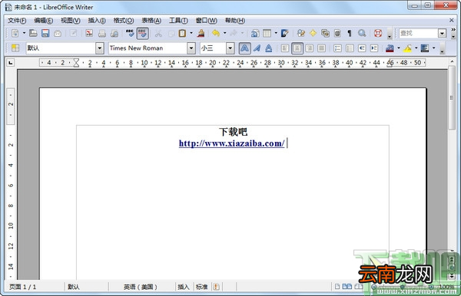Viewport: 461px width, 296px height.
Task: Click 插入 insert mode in status bar
Action: [184, 287]
